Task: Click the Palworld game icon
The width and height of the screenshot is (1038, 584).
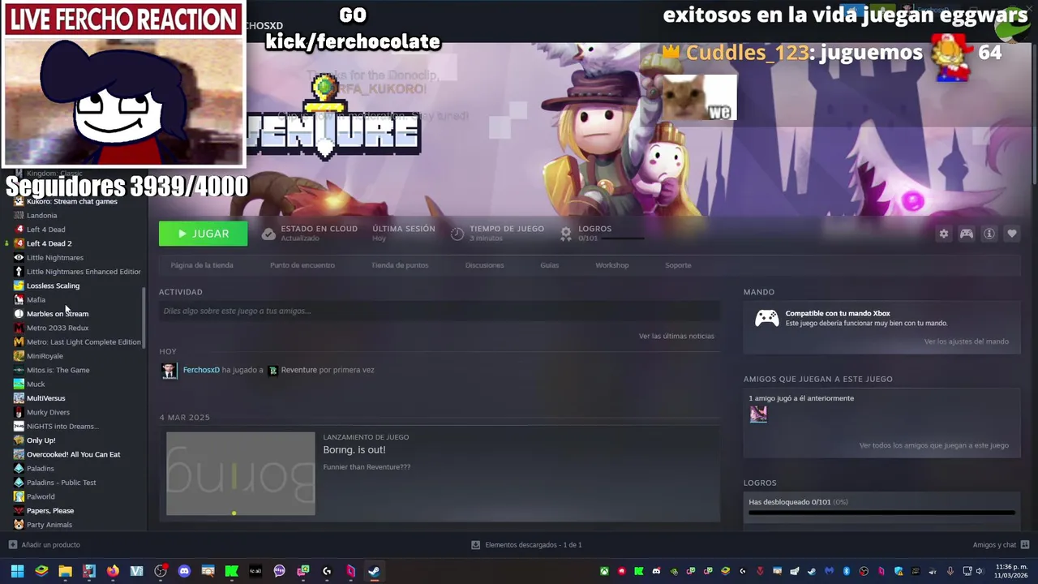Action: pyautogui.click(x=19, y=496)
